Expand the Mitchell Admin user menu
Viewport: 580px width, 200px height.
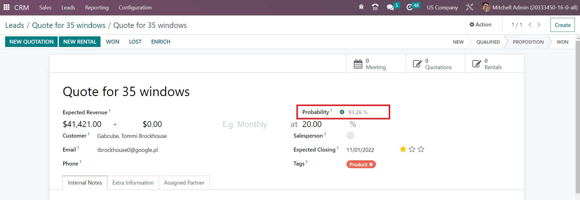coord(529,7)
